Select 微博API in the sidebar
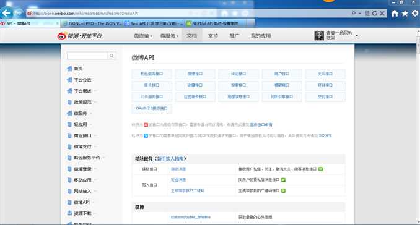The width and height of the screenshot is (420, 225). [x=82, y=202]
